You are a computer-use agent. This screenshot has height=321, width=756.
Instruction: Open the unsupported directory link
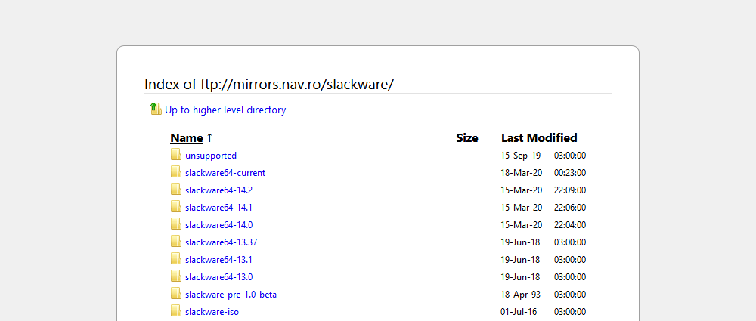(x=211, y=156)
